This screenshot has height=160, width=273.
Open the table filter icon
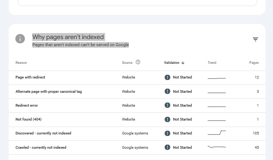point(255,39)
